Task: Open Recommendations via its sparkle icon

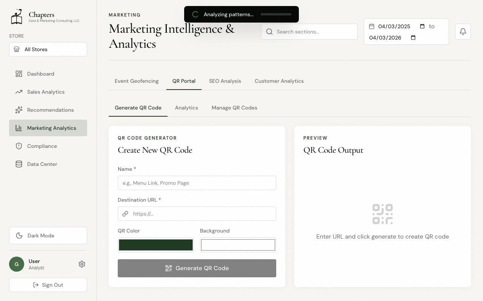Action: (19, 110)
